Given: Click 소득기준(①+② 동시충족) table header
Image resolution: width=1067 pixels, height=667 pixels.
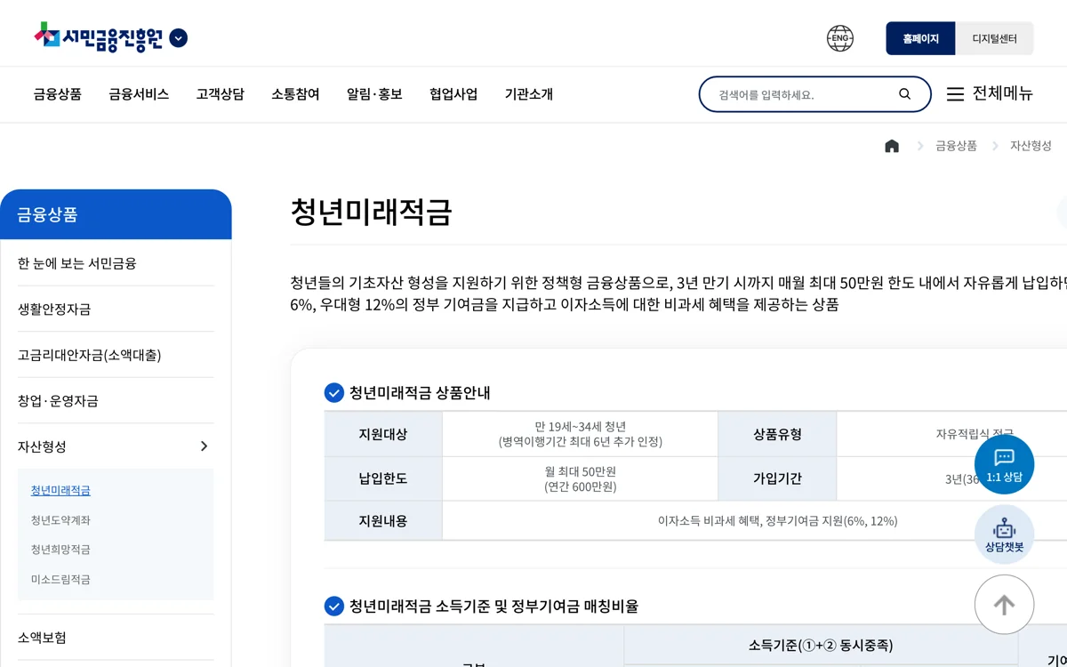Looking at the screenshot, I should [821, 645].
